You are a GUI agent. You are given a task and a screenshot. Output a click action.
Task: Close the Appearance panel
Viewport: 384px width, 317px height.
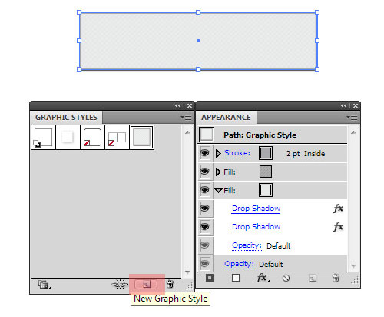356,105
